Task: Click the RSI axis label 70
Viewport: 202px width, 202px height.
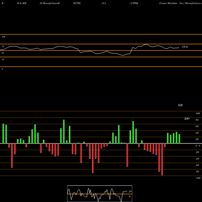Action: click(x=3, y=46)
